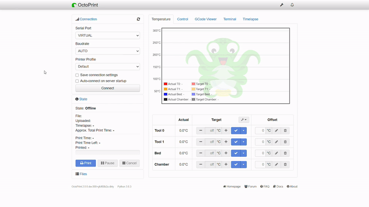Open the Docs footer link
The width and height of the screenshot is (369, 207).
[x=278, y=187]
